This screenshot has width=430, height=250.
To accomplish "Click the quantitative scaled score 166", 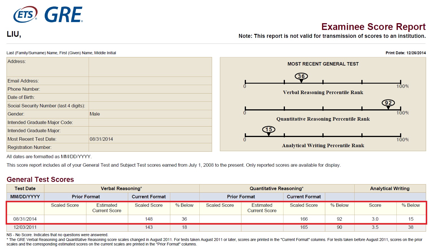I will (304, 219).
